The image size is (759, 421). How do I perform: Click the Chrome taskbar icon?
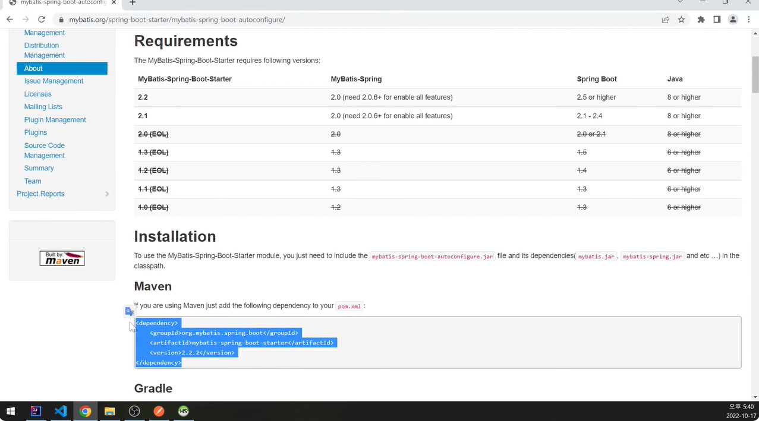(85, 411)
